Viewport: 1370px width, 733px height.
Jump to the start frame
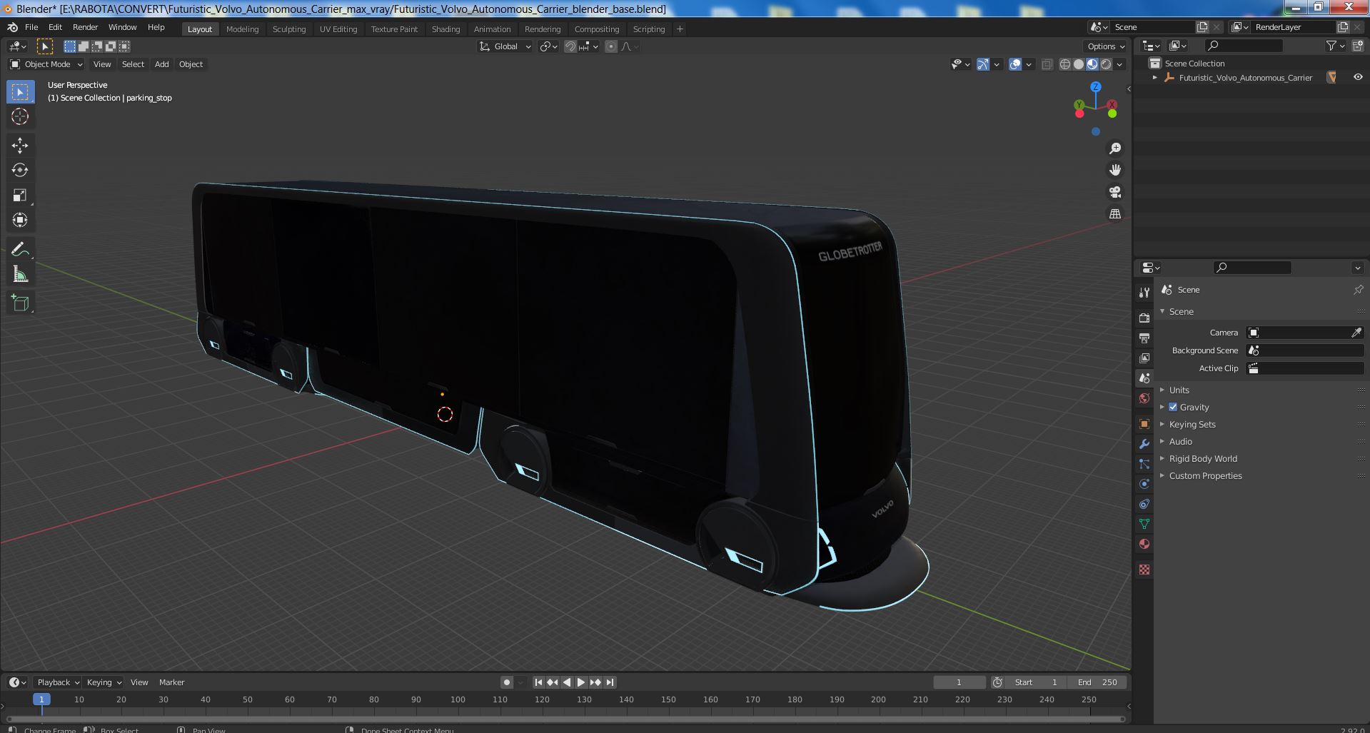coord(538,682)
